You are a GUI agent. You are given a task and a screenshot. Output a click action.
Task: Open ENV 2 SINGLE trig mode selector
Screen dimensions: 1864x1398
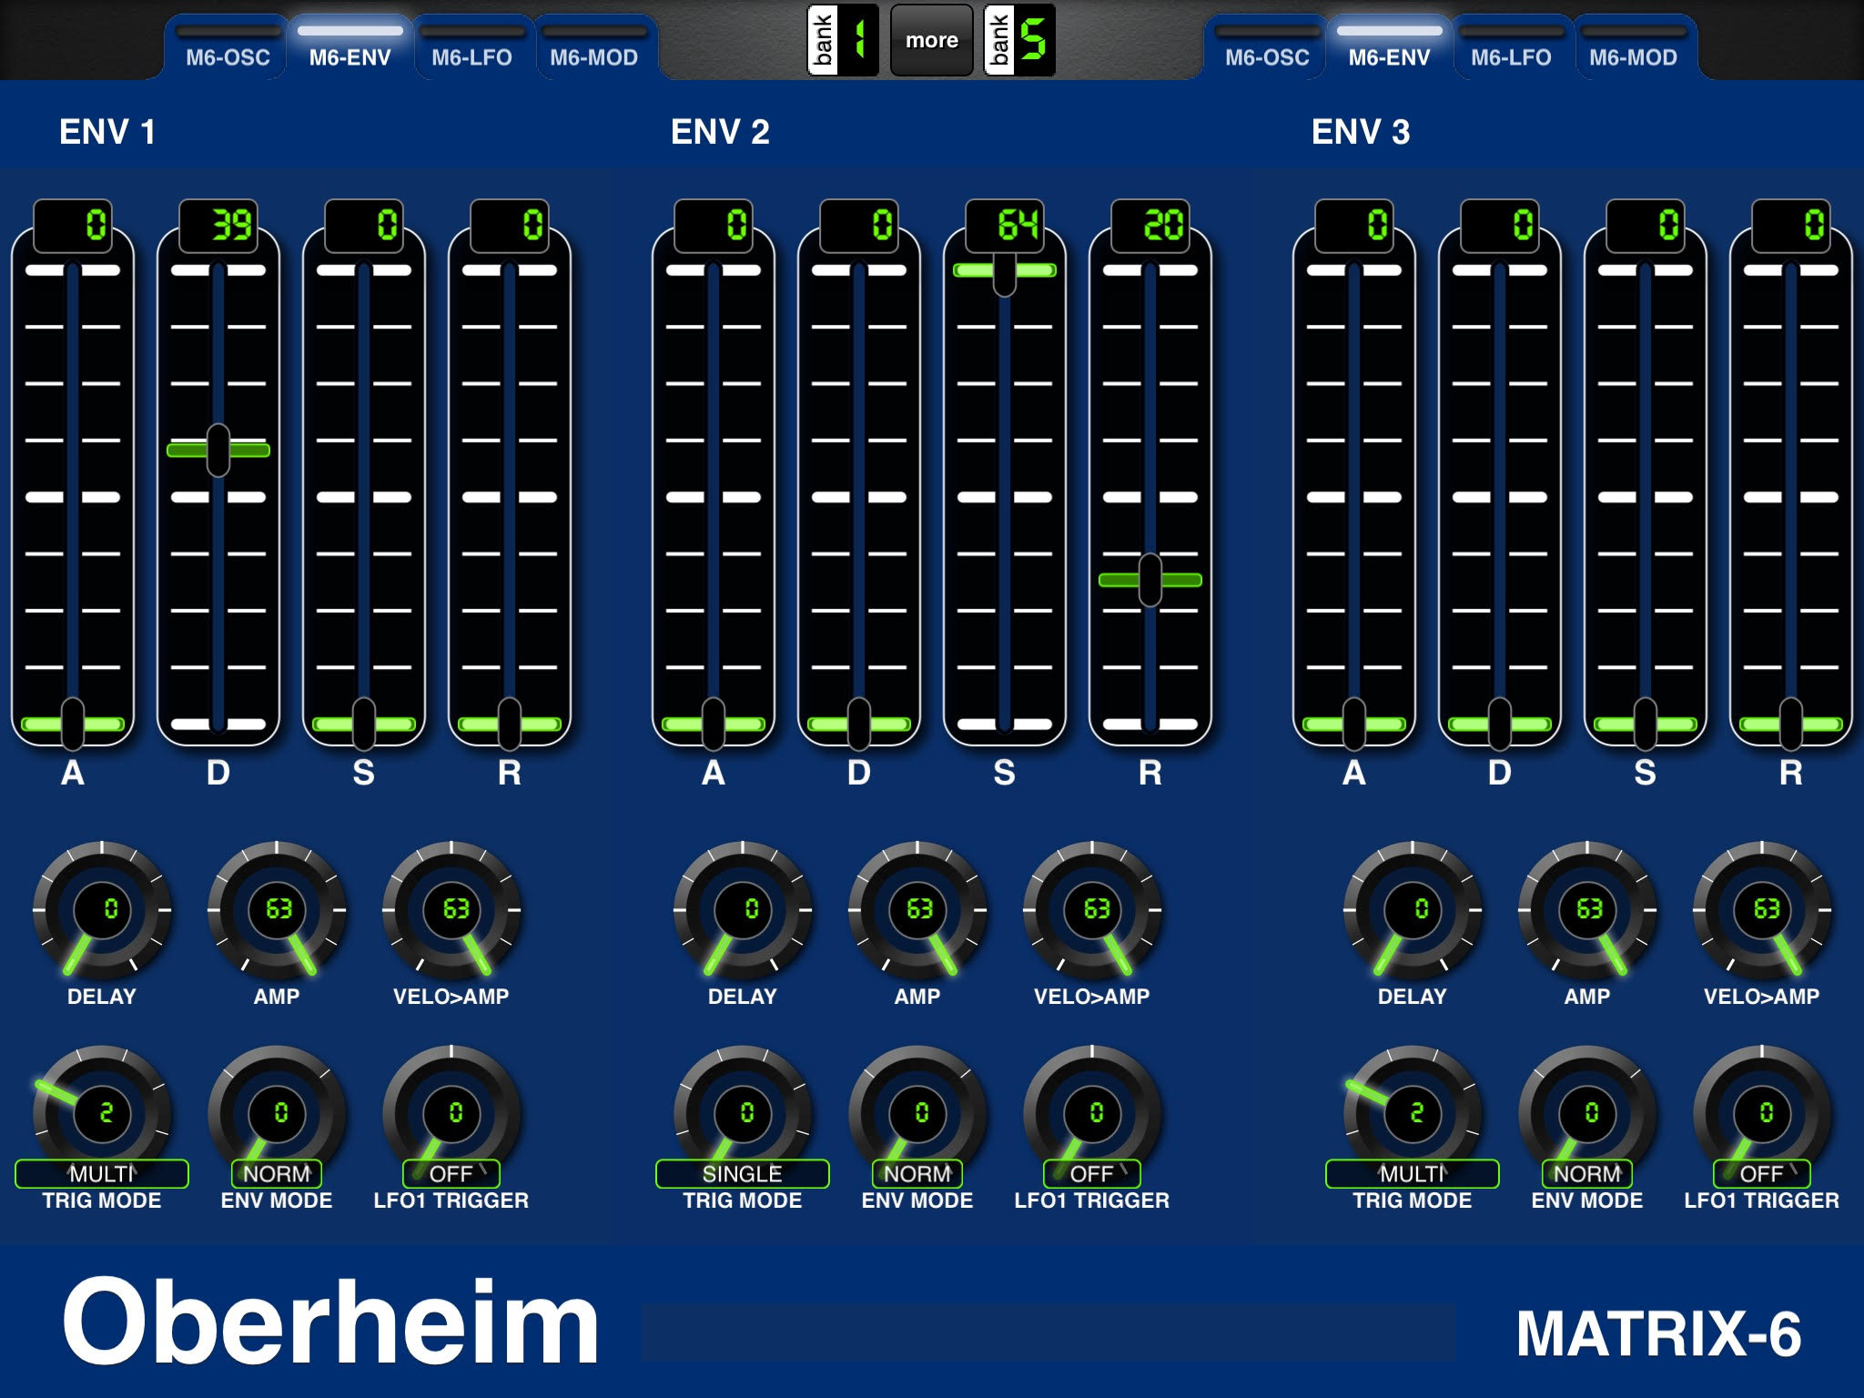tap(743, 1174)
